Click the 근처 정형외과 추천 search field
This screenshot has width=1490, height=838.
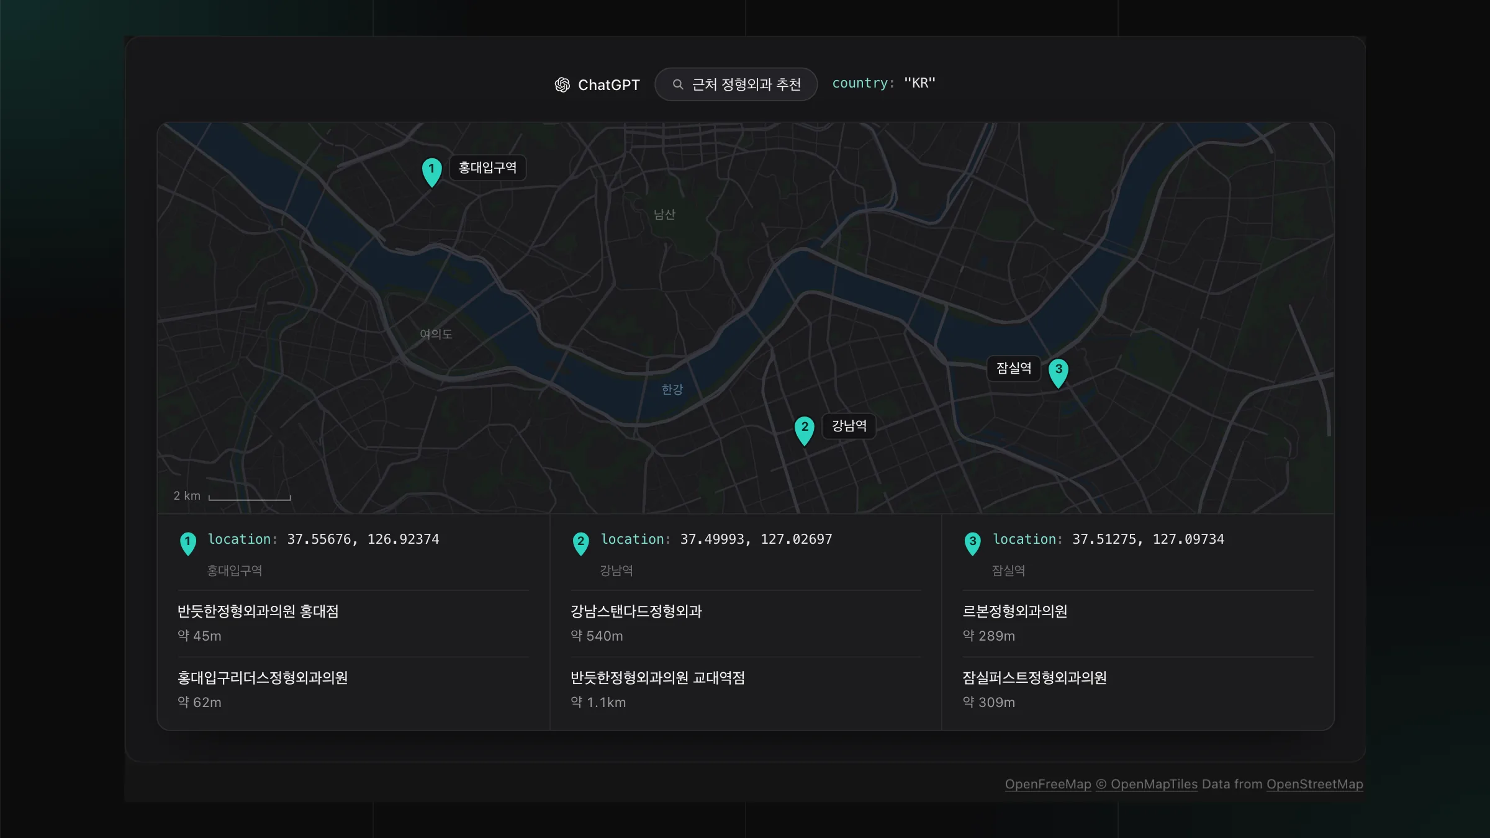click(736, 84)
